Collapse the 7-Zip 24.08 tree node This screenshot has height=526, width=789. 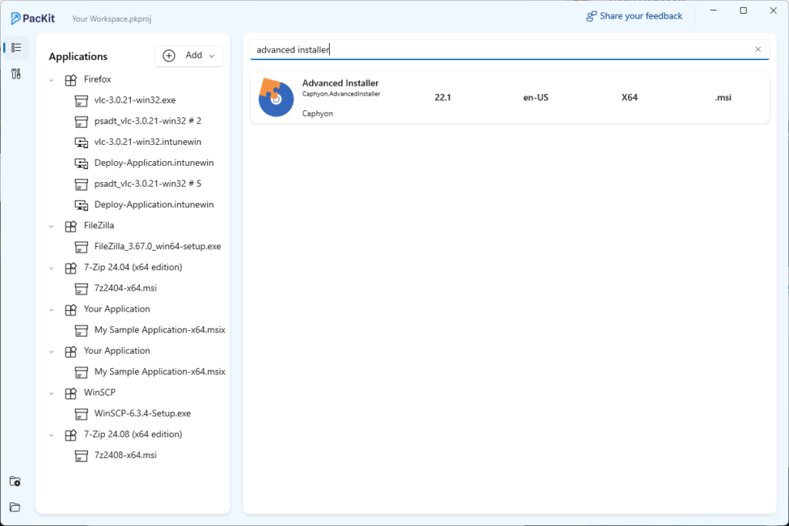pos(52,435)
